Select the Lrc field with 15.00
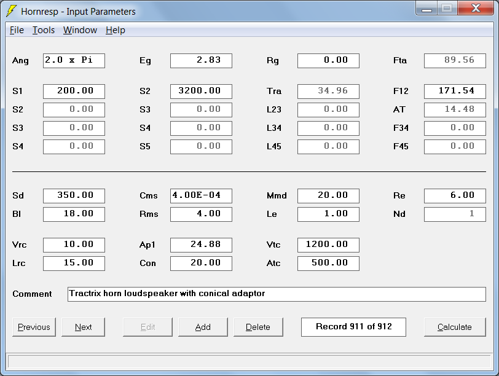This screenshot has height=376, width=499. tap(74, 264)
